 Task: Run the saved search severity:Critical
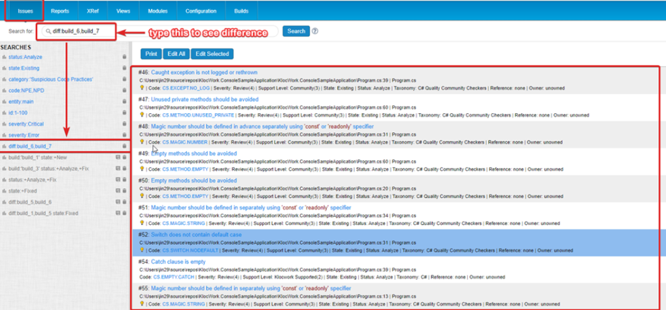(x=26, y=124)
